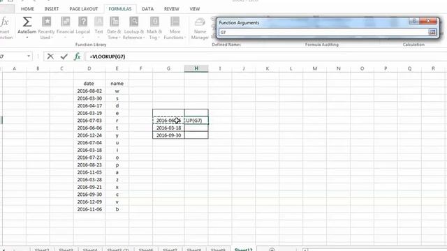The image size is (447, 251).
Task: Select cell with date 2016-11-06
Action: click(89, 209)
